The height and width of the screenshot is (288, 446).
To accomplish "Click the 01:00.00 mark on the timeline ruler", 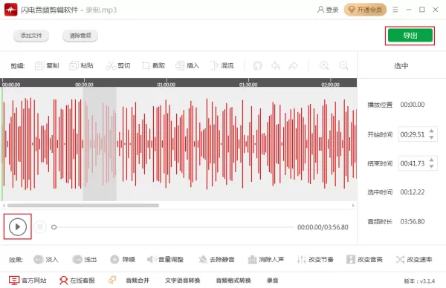I will pos(167,85).
